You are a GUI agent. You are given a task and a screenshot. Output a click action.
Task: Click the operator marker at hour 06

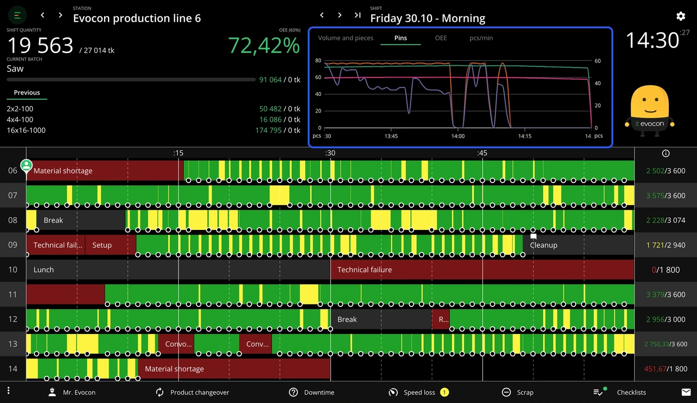coord(26,165)
